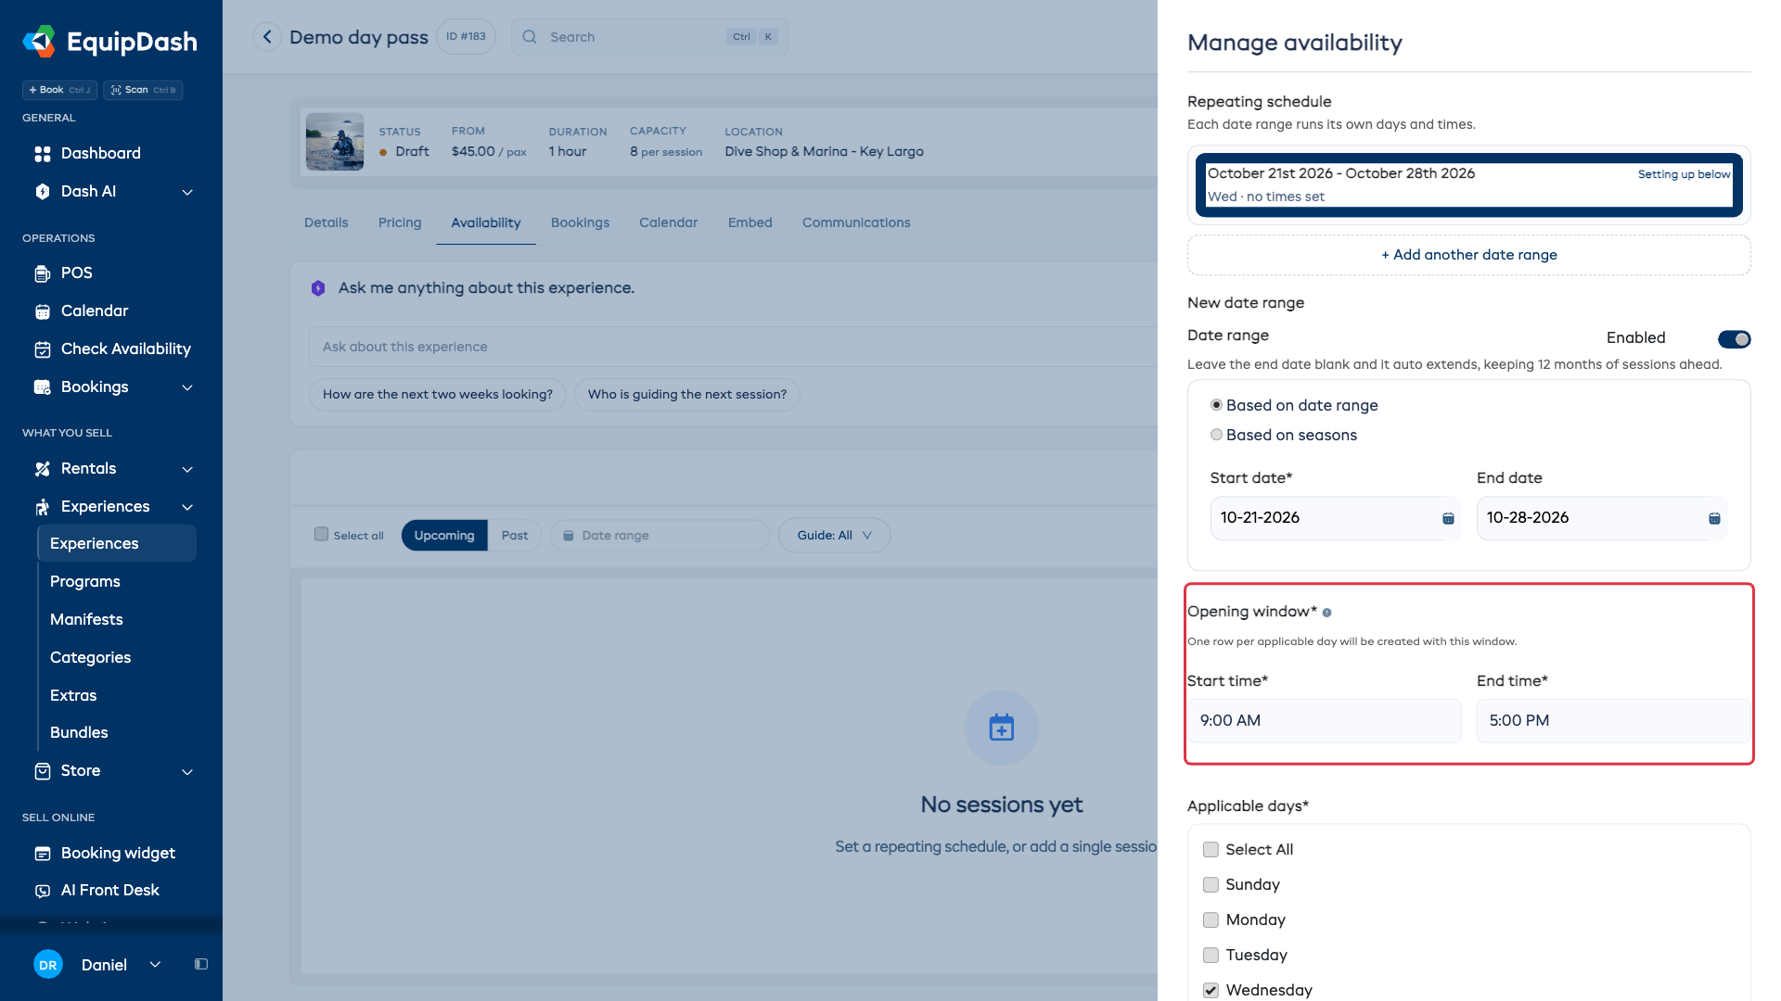Click the Booking widget icon
This screenshot has width=1781, height=1001.
[x=43, y=854]
